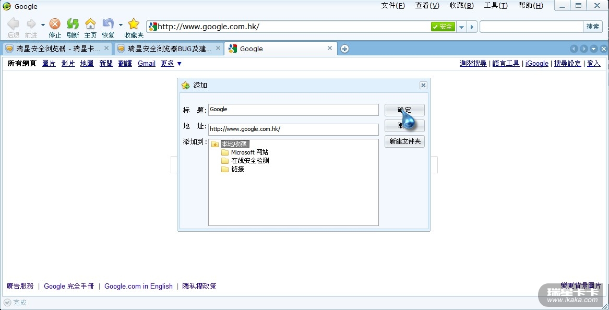Screen dimensions: 609x310
Task: Click the tab scroll left arrow icon
Action: [x=574, y=49]
